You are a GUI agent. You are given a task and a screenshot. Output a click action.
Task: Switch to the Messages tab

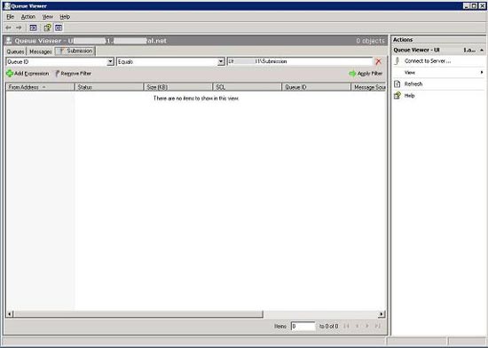point(41,51)
